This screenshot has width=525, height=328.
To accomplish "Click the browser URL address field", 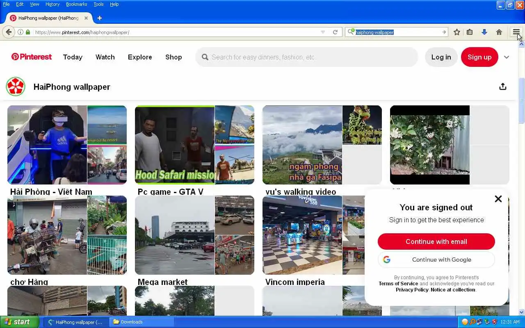I will coord(176,32).
